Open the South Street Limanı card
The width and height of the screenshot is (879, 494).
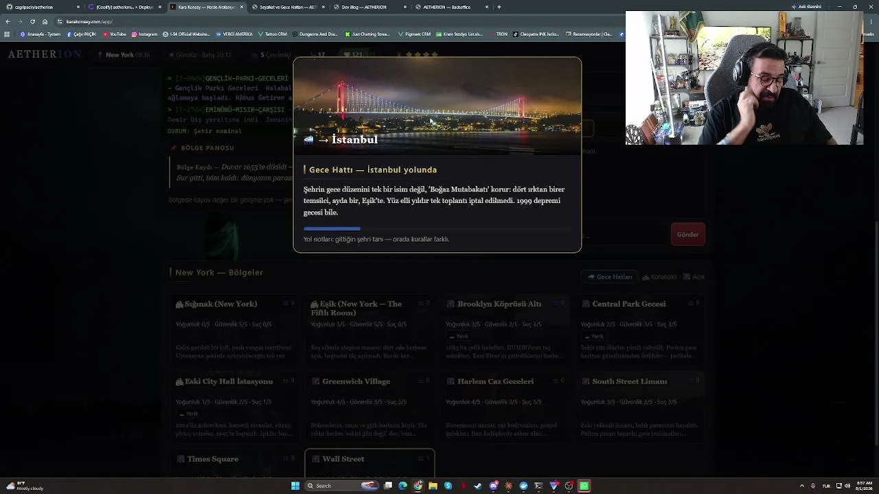639,406
